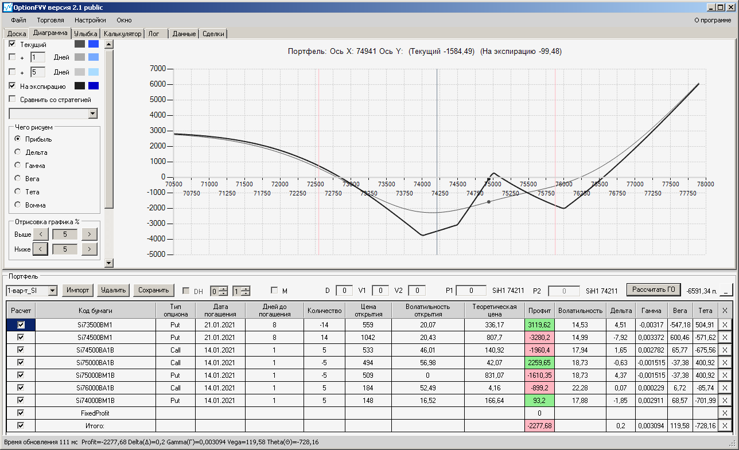Toggle the Текущий checkbox
Viewport: 739px width, 450px height.
tap(12, 44)
